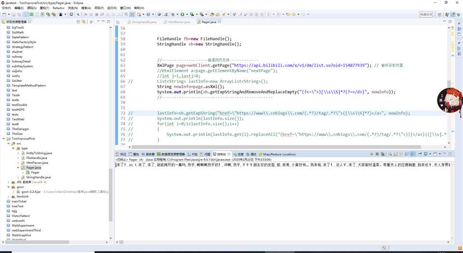Screen dimensions: 463x253
Task: Switch to the 进度 (Progress) view tab
Action: 239,155
